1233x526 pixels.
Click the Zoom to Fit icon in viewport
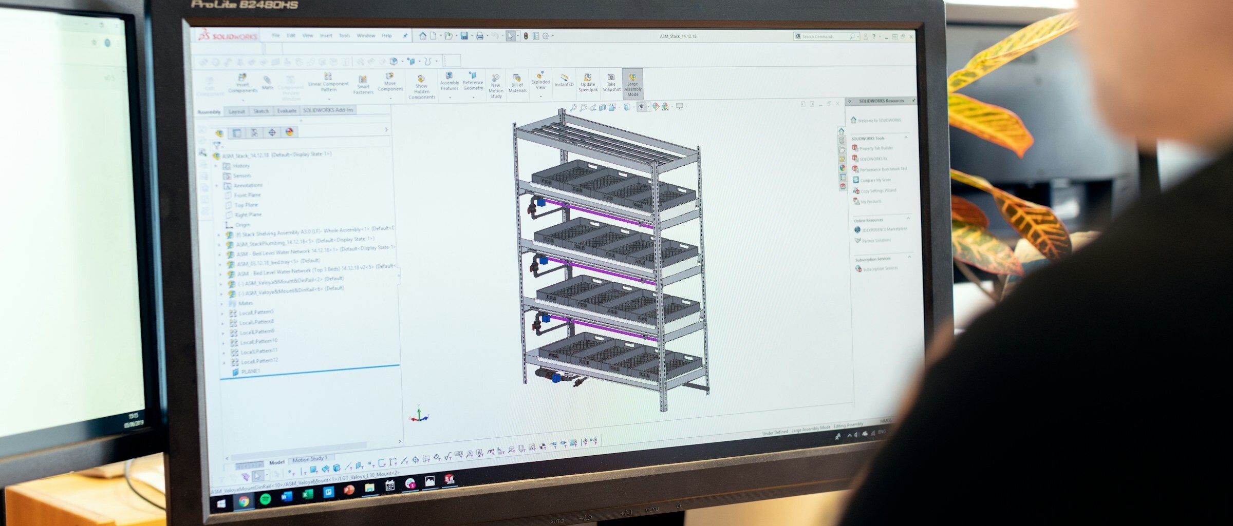tap(573, 108)
